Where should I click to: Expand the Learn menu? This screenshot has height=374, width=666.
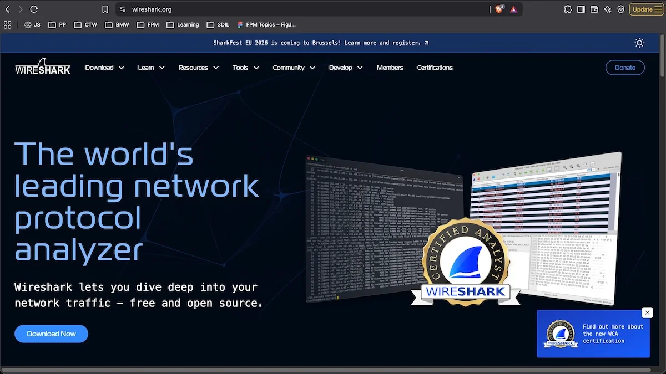tap(151, 68)
